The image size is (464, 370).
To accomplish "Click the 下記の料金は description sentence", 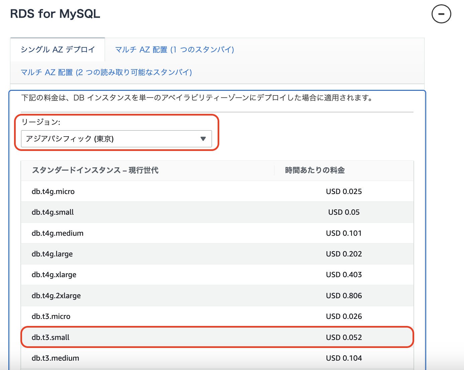I will [x=197, y=98].
